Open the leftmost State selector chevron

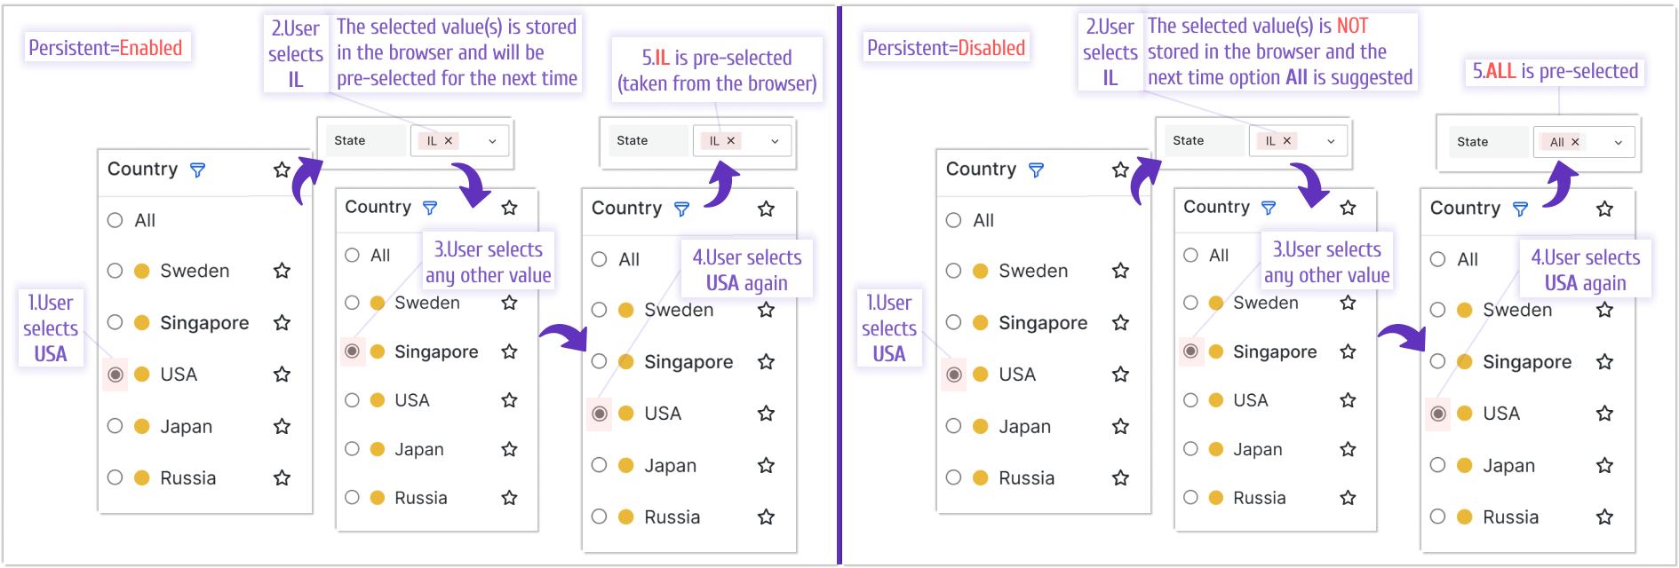point(491,140)
